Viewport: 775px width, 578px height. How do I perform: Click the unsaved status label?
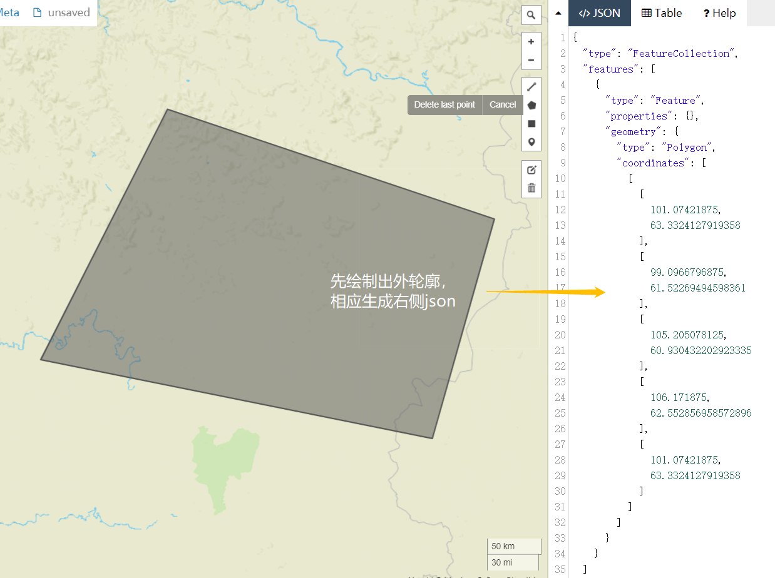(x=68, y=12)
